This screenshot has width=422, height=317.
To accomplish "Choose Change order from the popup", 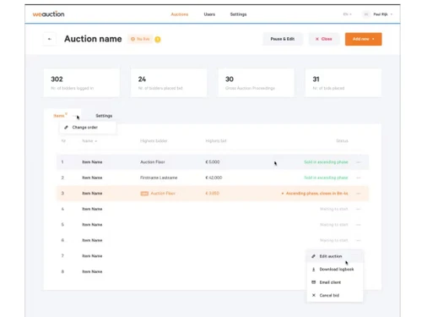I will 88,128.
